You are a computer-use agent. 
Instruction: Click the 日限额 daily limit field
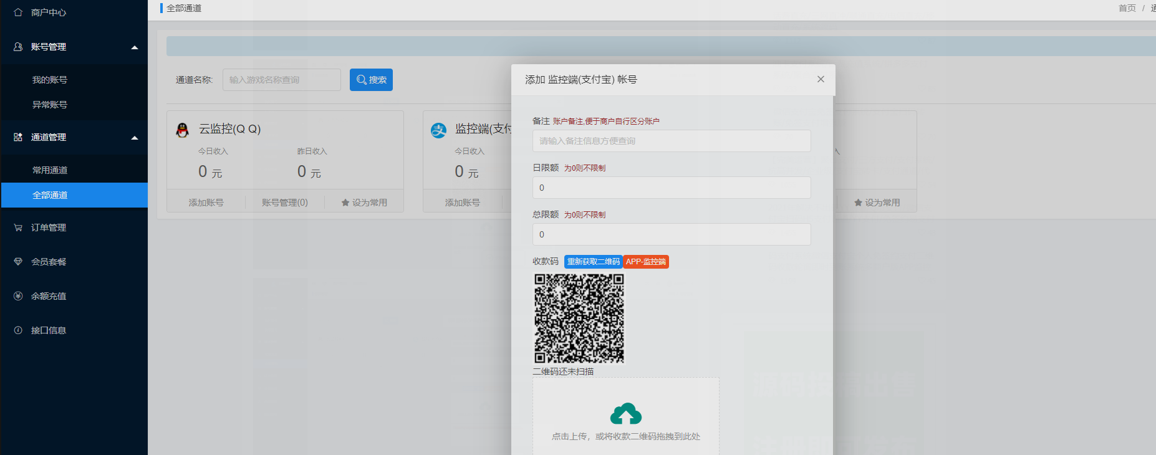click(x=671, y=188)
